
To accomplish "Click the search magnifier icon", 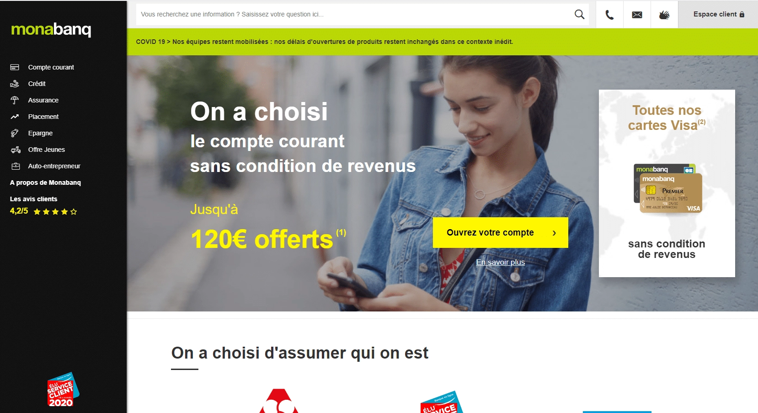I will (x=579, y=15).
